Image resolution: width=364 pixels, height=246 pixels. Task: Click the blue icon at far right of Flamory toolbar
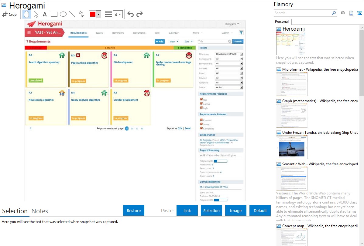click(x=359, y=13)
